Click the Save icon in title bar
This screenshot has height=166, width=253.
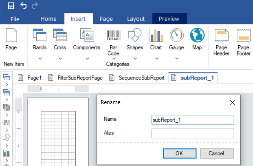(11, 6)
